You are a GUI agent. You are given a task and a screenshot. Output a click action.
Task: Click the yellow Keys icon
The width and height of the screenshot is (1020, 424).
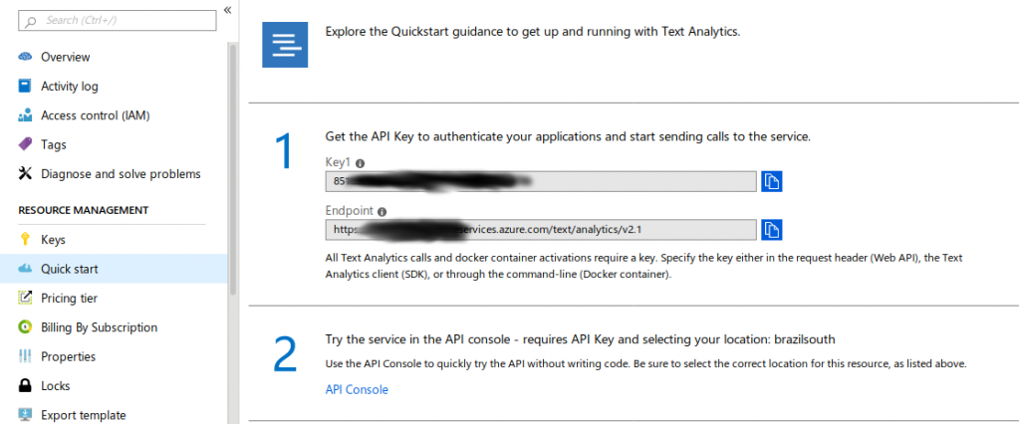pyautogui.click(x=25, y=239)
